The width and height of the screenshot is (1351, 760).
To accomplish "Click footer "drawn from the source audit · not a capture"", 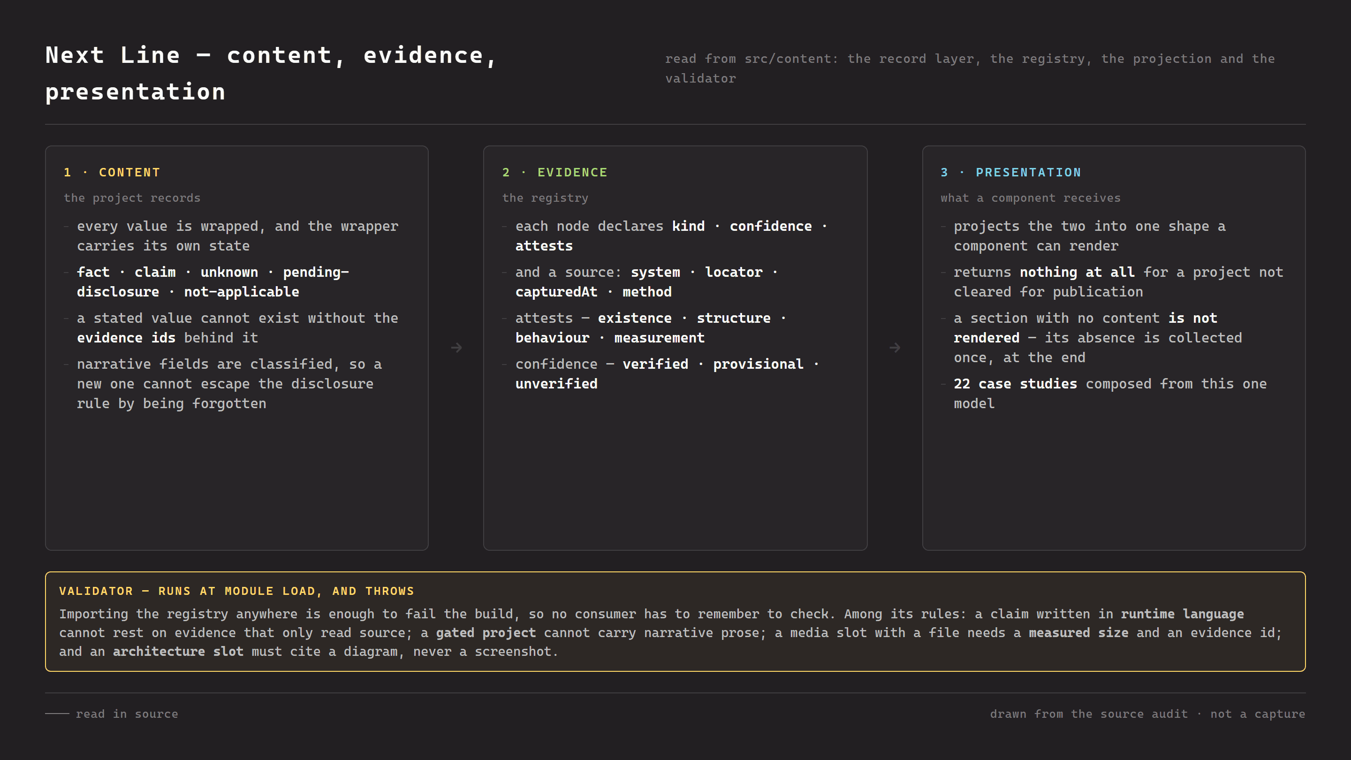I will 1147,714.
